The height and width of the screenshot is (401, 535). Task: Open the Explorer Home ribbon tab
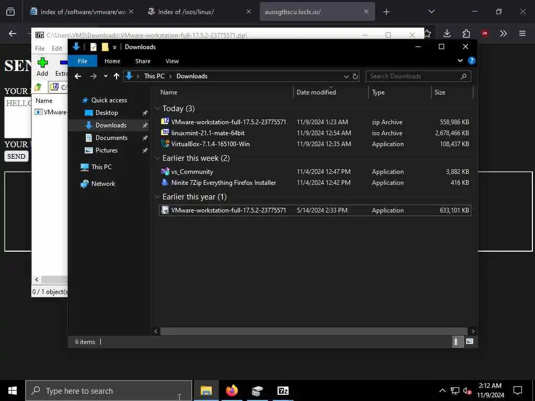tap(112, 61)
